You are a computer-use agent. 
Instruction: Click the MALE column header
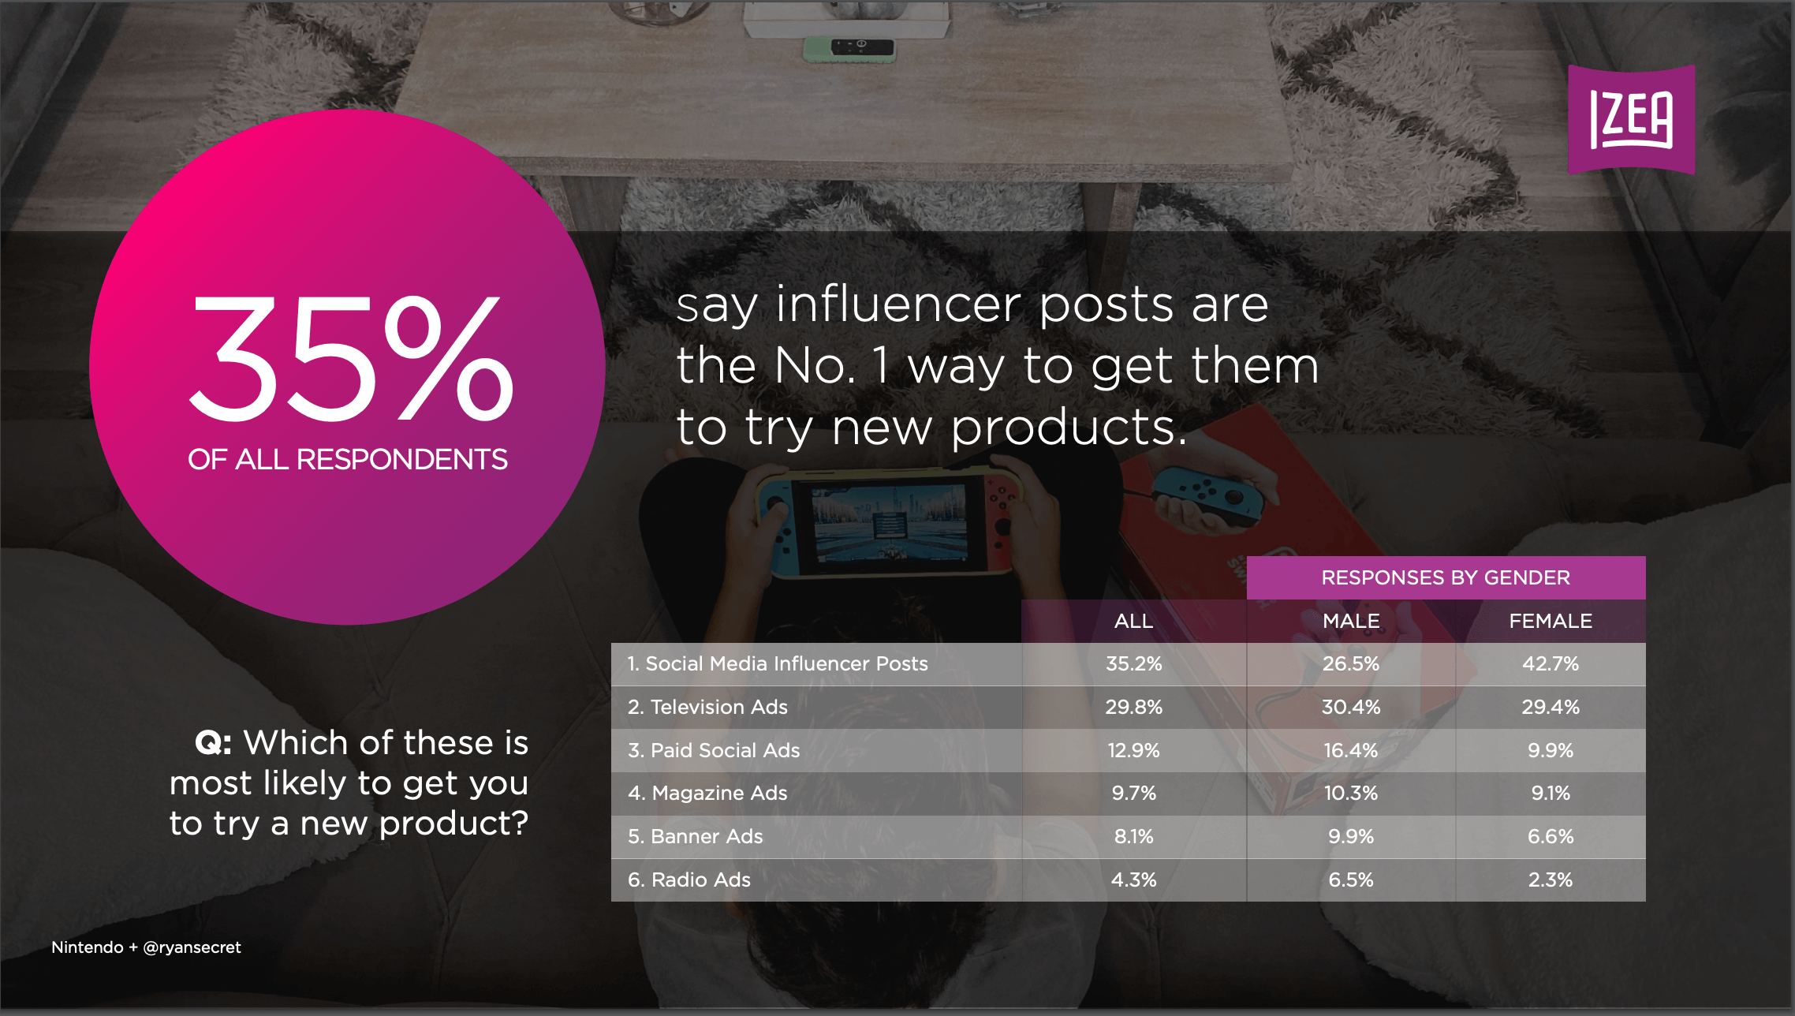pos(1351,621)
